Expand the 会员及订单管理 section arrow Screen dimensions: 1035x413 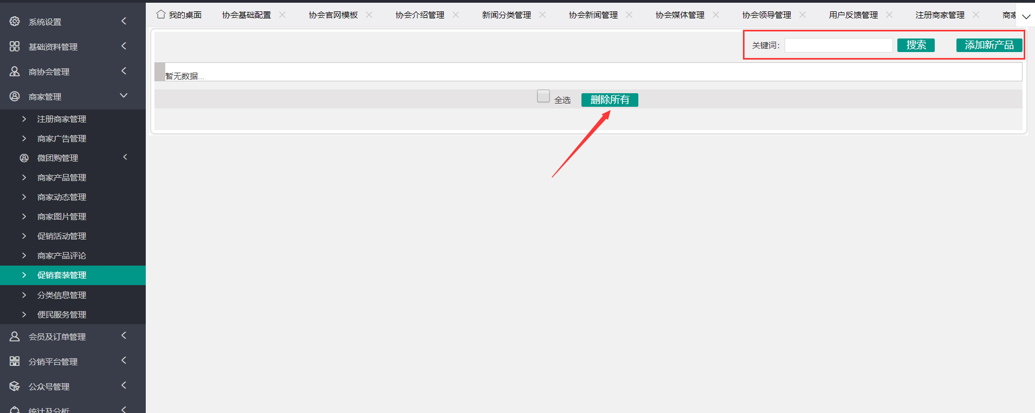(124, 336)
